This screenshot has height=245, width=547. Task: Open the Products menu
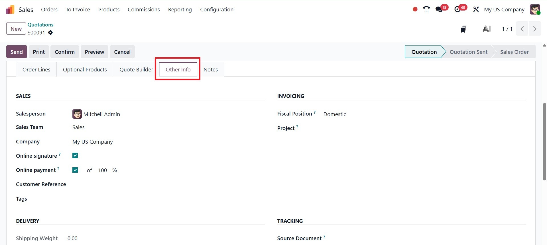[x=109, y=9]
